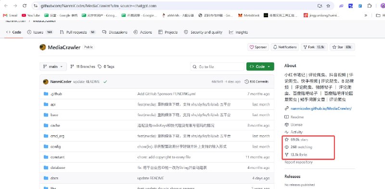
Task: Switch to the Issues tab
Action: click(40, 32)
